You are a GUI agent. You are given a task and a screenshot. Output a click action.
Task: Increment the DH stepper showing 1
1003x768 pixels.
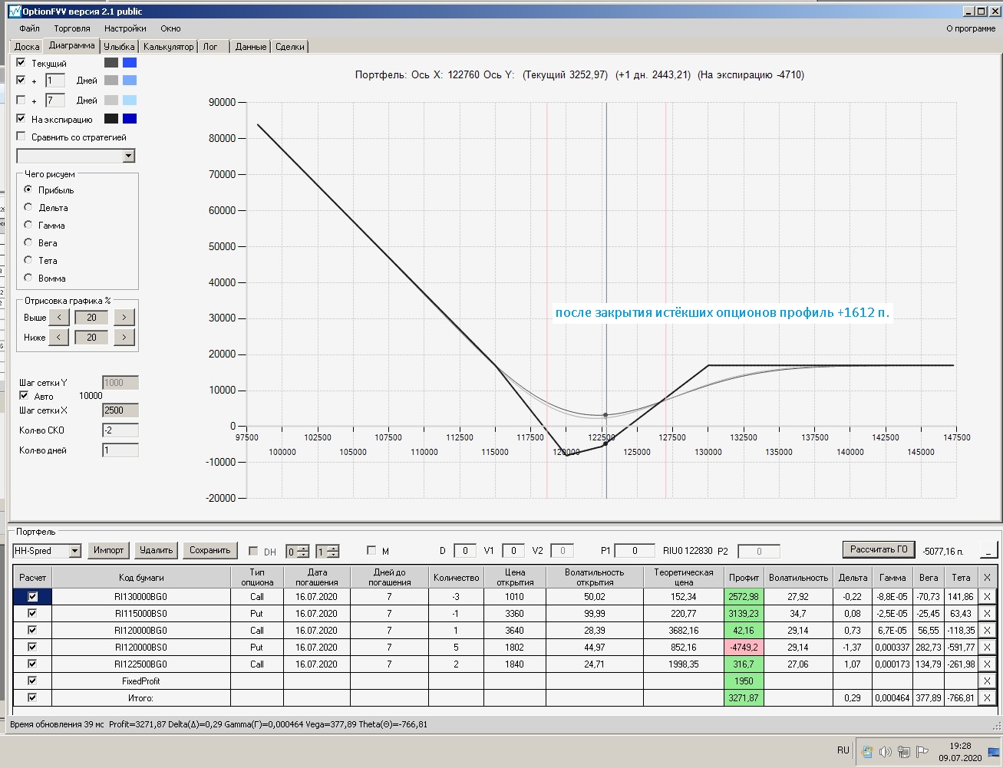(332, 548)
